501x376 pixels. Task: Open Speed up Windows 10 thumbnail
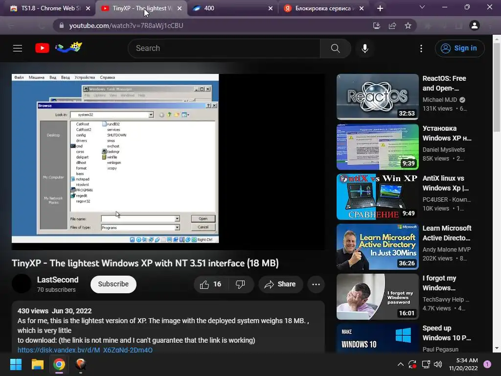[x=377, y=338]
